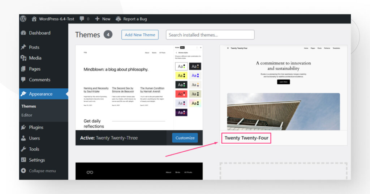Click the Add New Theme button

(140, 35)
